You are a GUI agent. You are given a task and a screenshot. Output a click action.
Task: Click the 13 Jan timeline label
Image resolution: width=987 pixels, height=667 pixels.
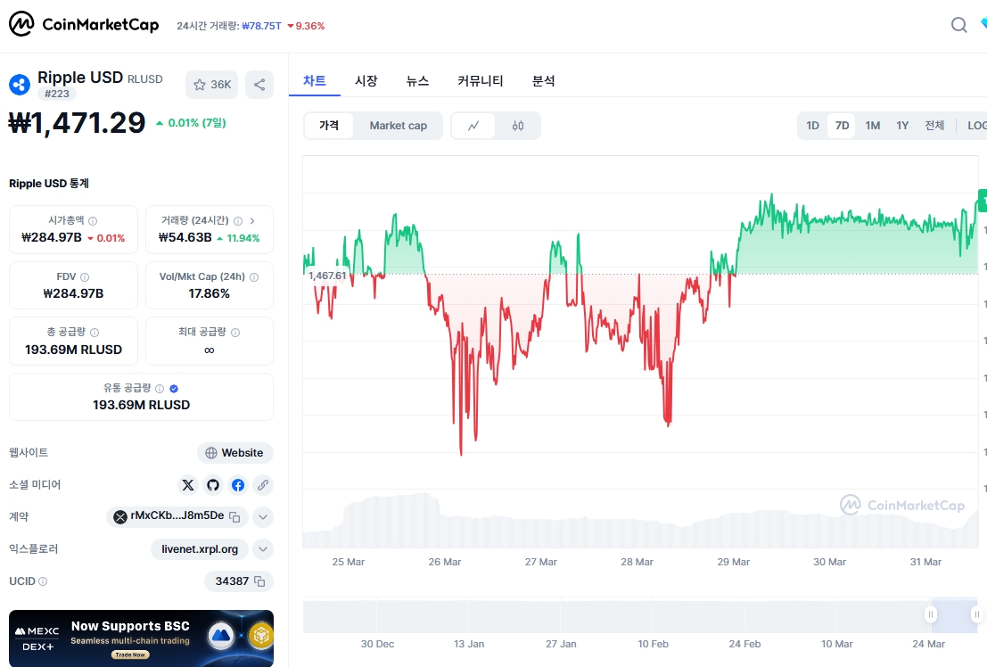pos(469,644)
